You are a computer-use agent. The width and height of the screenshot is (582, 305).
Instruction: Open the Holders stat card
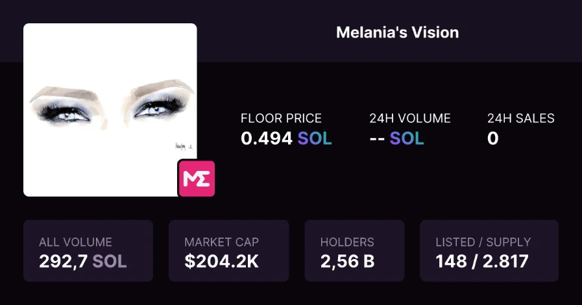click(354, 251)
